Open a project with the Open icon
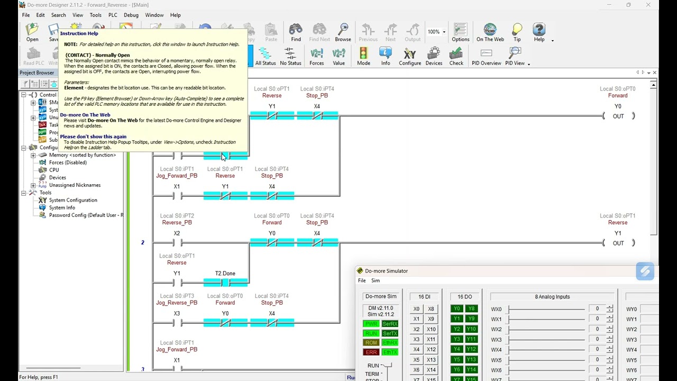 (x=32, y=33)
